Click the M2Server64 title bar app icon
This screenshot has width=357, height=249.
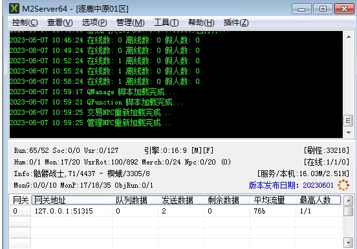pos(14,8)
